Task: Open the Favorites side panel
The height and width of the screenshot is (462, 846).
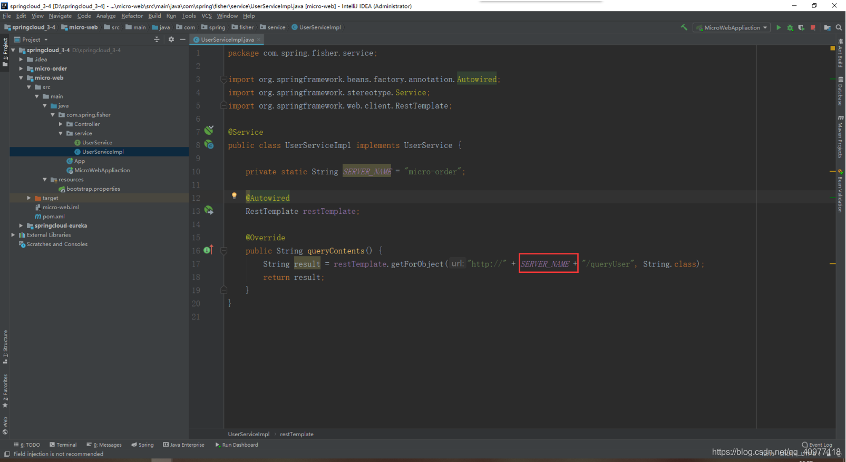Action: [x=5, y=391]
